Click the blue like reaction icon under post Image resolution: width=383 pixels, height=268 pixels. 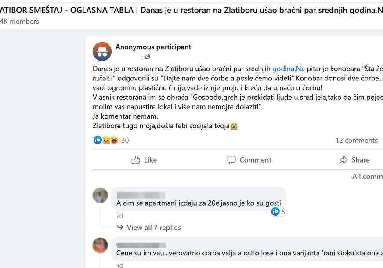click(x=98, y=140)
